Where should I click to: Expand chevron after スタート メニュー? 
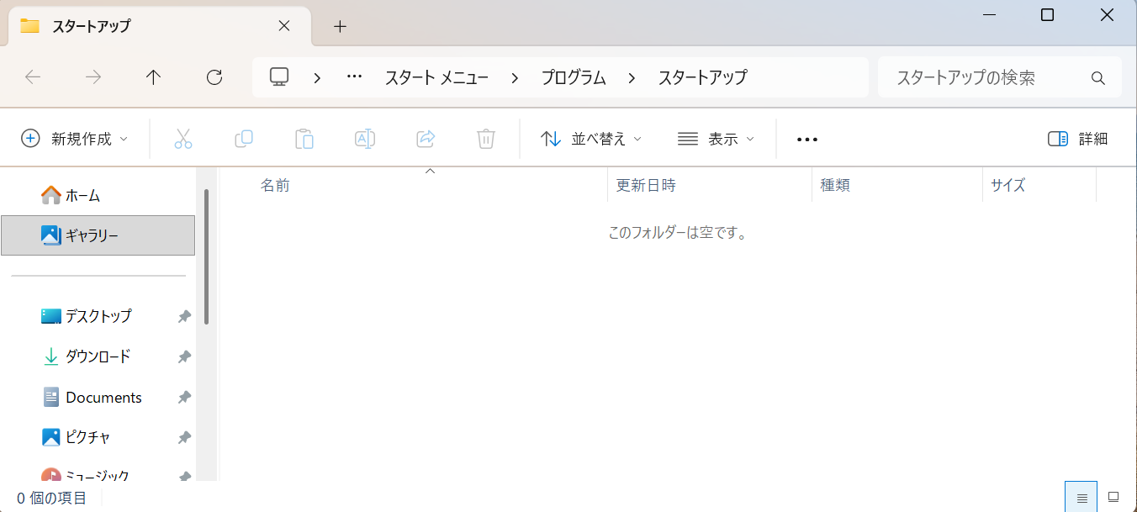[515, 77]
